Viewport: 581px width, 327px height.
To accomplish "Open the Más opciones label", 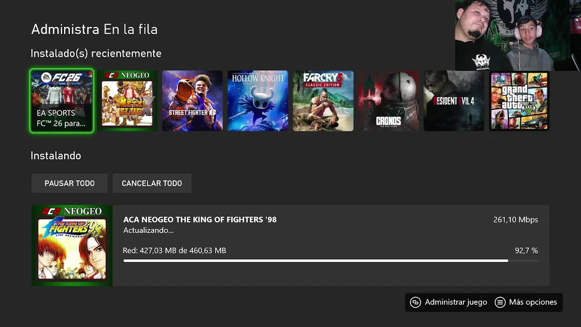I will click(533, 302).
